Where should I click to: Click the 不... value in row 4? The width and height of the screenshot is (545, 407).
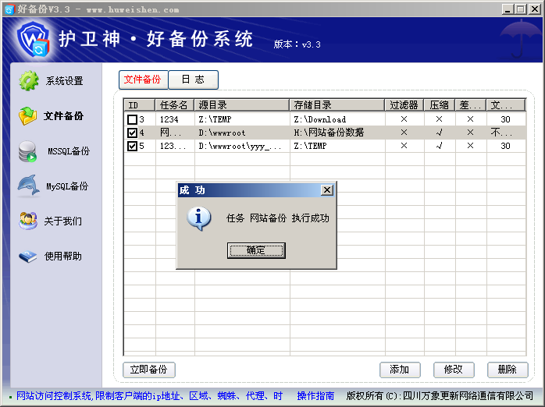tap(501, 133)
